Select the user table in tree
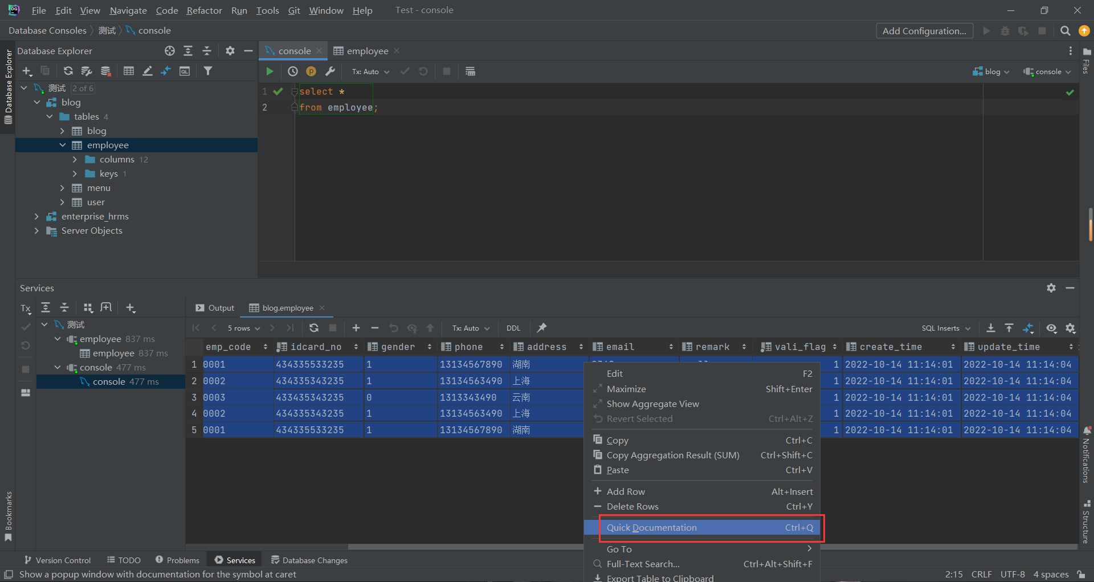 (x=96, y=202)
